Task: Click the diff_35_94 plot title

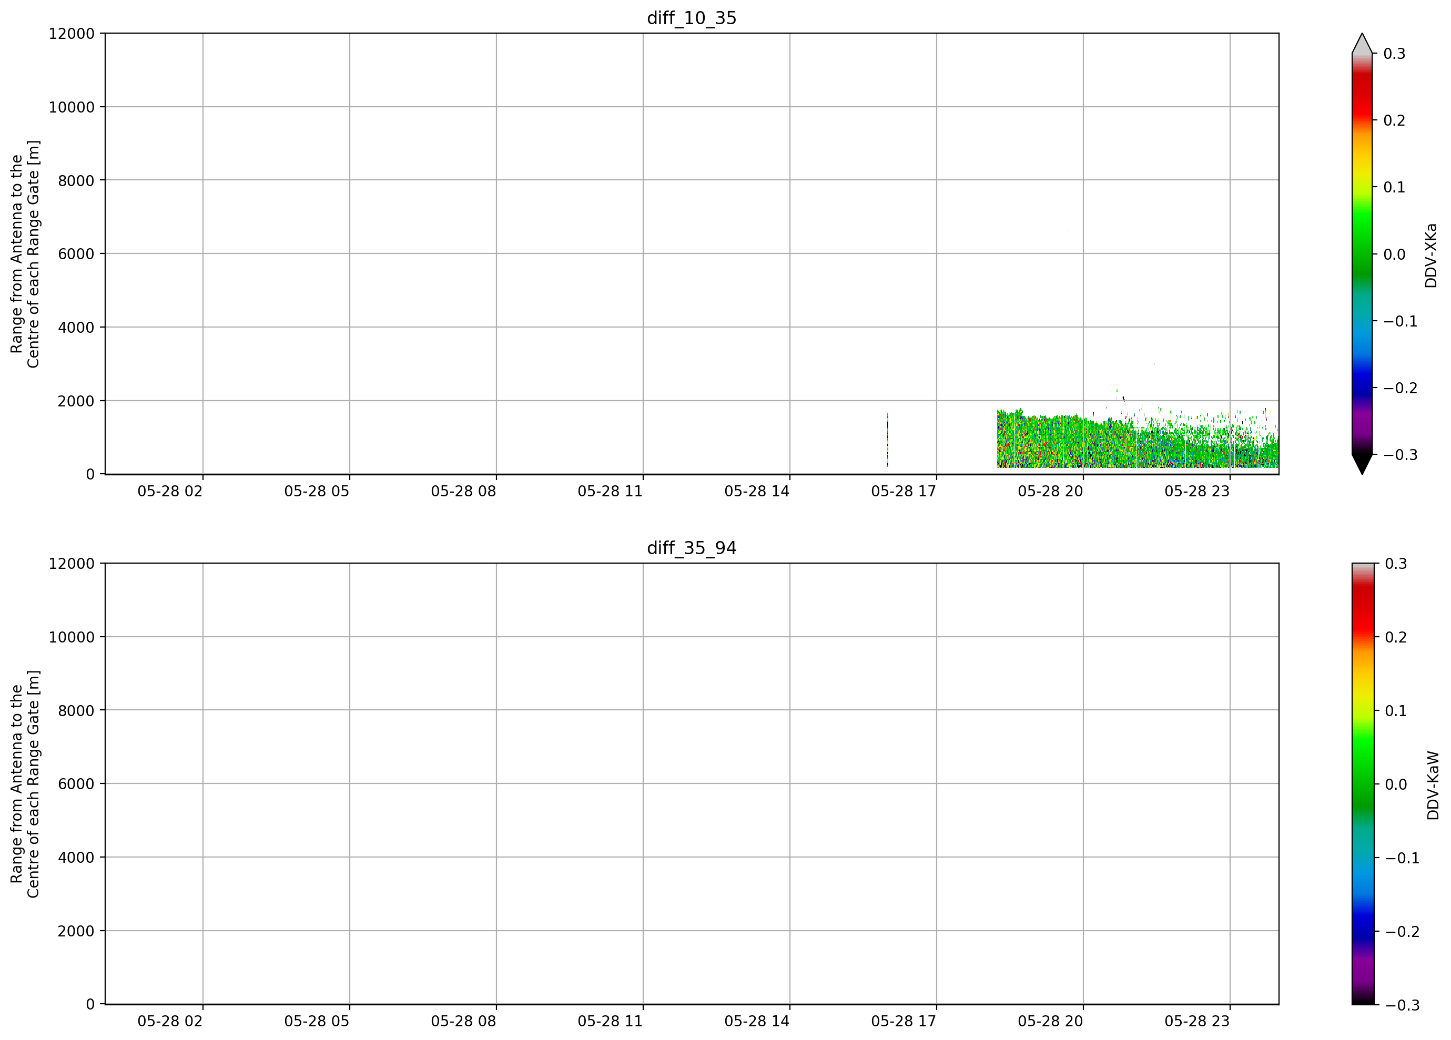Action: point(692,548)
